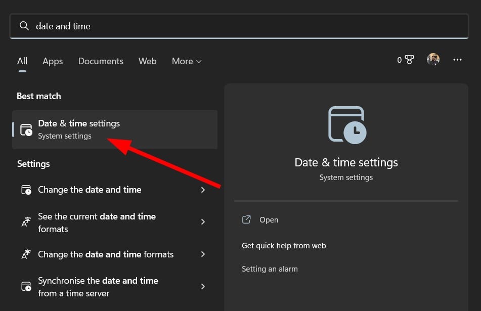
Task: Open the rewards trophy icon
Action: 409,60
